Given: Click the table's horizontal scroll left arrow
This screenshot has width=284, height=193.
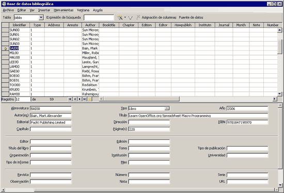Looking at the screenshot, I should click(101, 99).
